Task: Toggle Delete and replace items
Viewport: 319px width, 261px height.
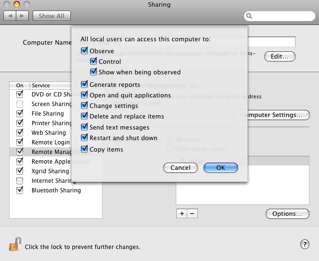Action: (x=84, y=116)
